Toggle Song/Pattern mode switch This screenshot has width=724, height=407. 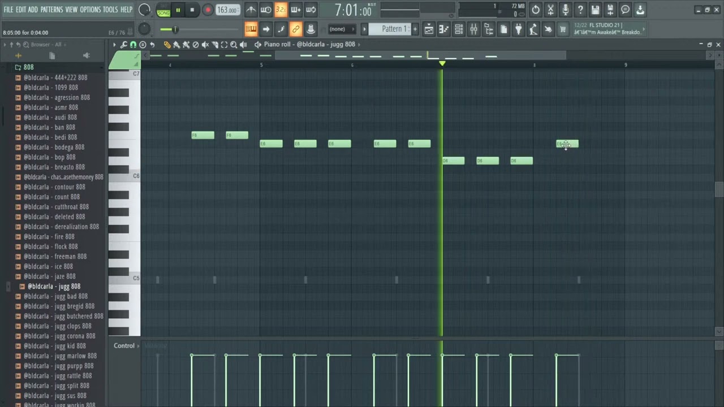(163, 10)
